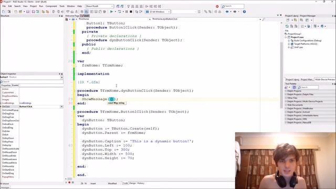Open the Help menu
The width and height of the screenshot is (336, 189).
click(79, 6)
